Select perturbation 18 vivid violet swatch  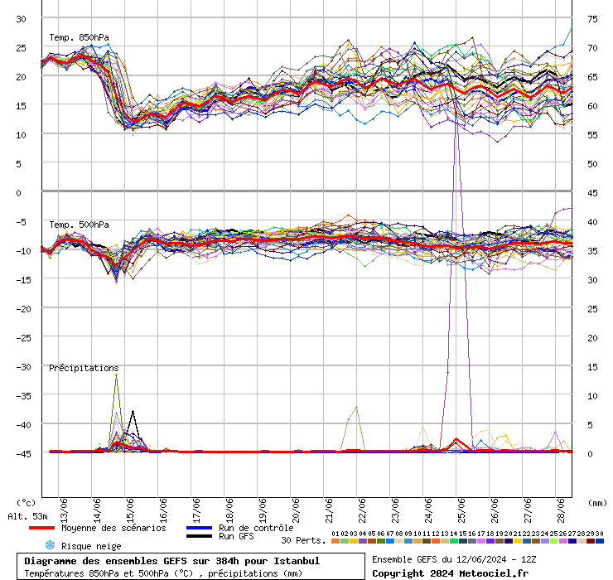tap(490, 541)
